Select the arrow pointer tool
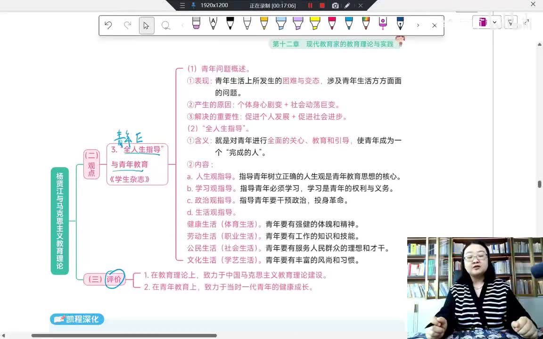Screen dimensions: 543x339 (147, 25)
